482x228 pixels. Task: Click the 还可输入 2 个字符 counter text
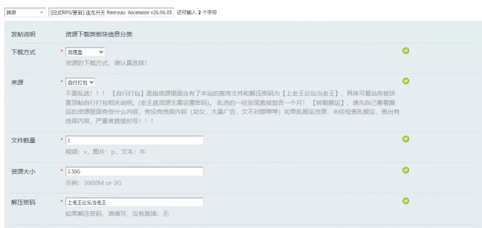pyautogui.click(x=197, y=13)
